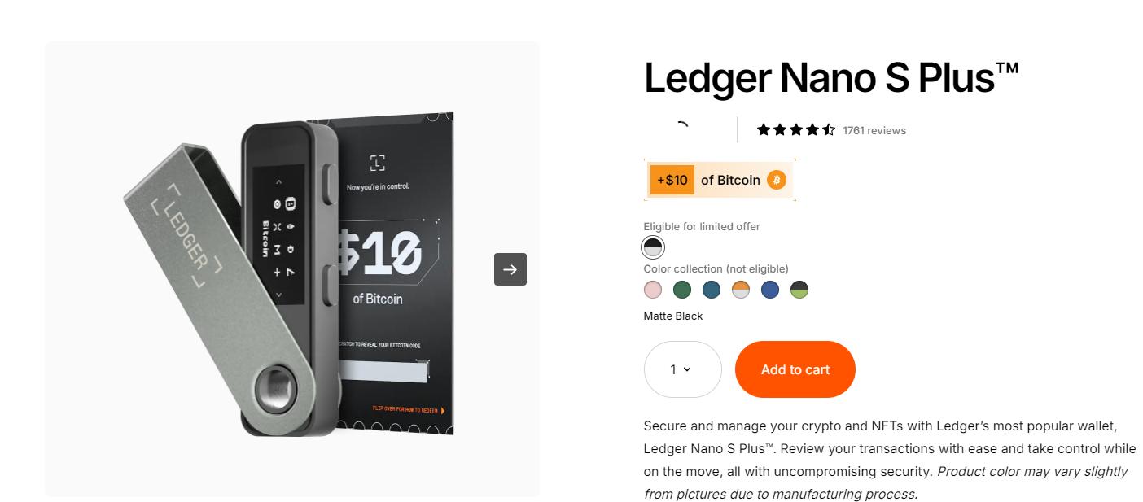Click the next image arrow button
This screenshot has height=502, width=1143.
point(510,269)
